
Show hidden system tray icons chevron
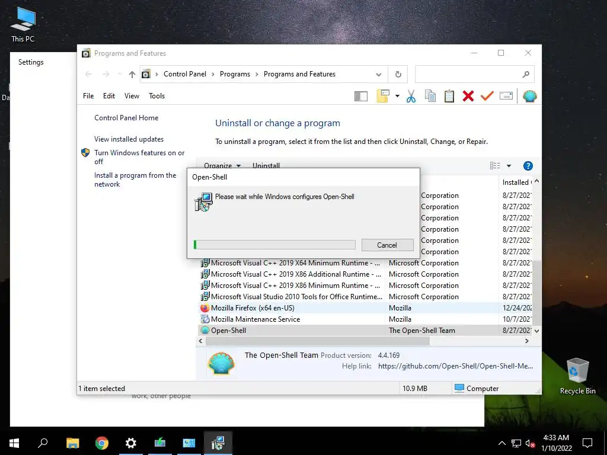pyautogui.click(x=501, y=443)
